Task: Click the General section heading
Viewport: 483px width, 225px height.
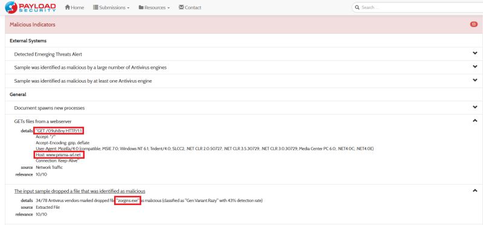Action: pos(18,95)
